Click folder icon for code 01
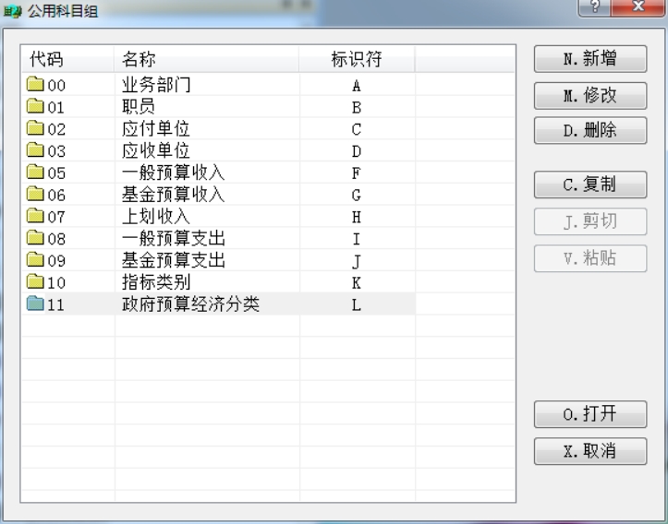The height and width of the screenshot is (524, 668). tap(35, 106)
